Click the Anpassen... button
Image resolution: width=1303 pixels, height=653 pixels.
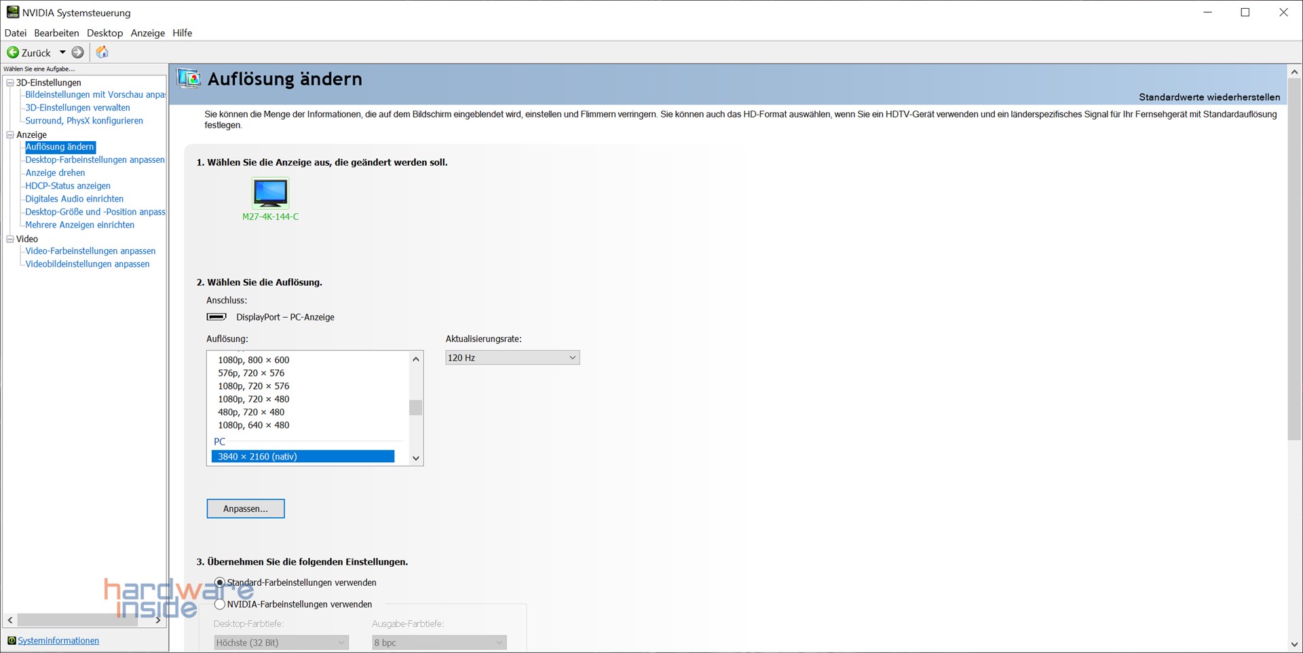pyautogui.click(x=246, y=508)
